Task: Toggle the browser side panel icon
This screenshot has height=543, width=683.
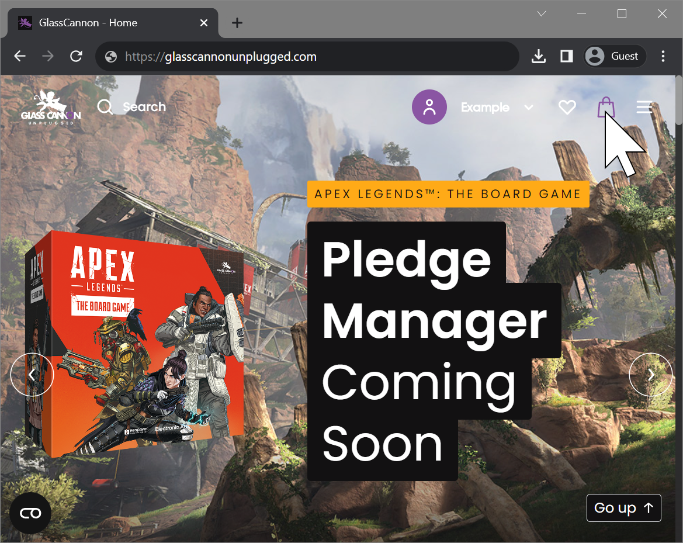Action: pos(566,57)
